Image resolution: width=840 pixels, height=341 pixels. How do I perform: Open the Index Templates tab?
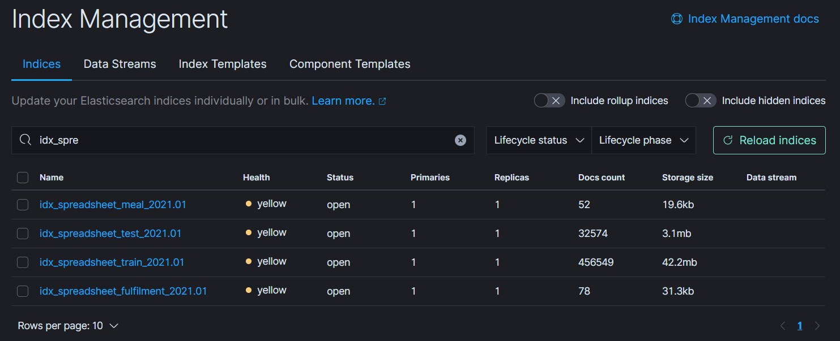223,64
